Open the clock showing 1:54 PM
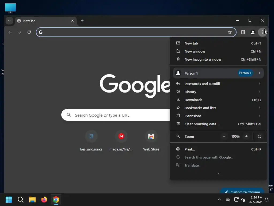Screen dimensions: 274x206 pos(256,200)
